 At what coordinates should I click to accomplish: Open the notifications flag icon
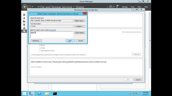(117, 7)
